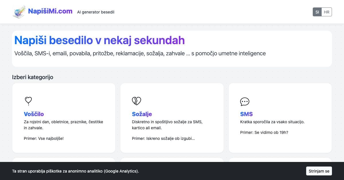
Task: Click the NapišiMi.com site name
Action: pyautogui.click(x=50, y=11)
